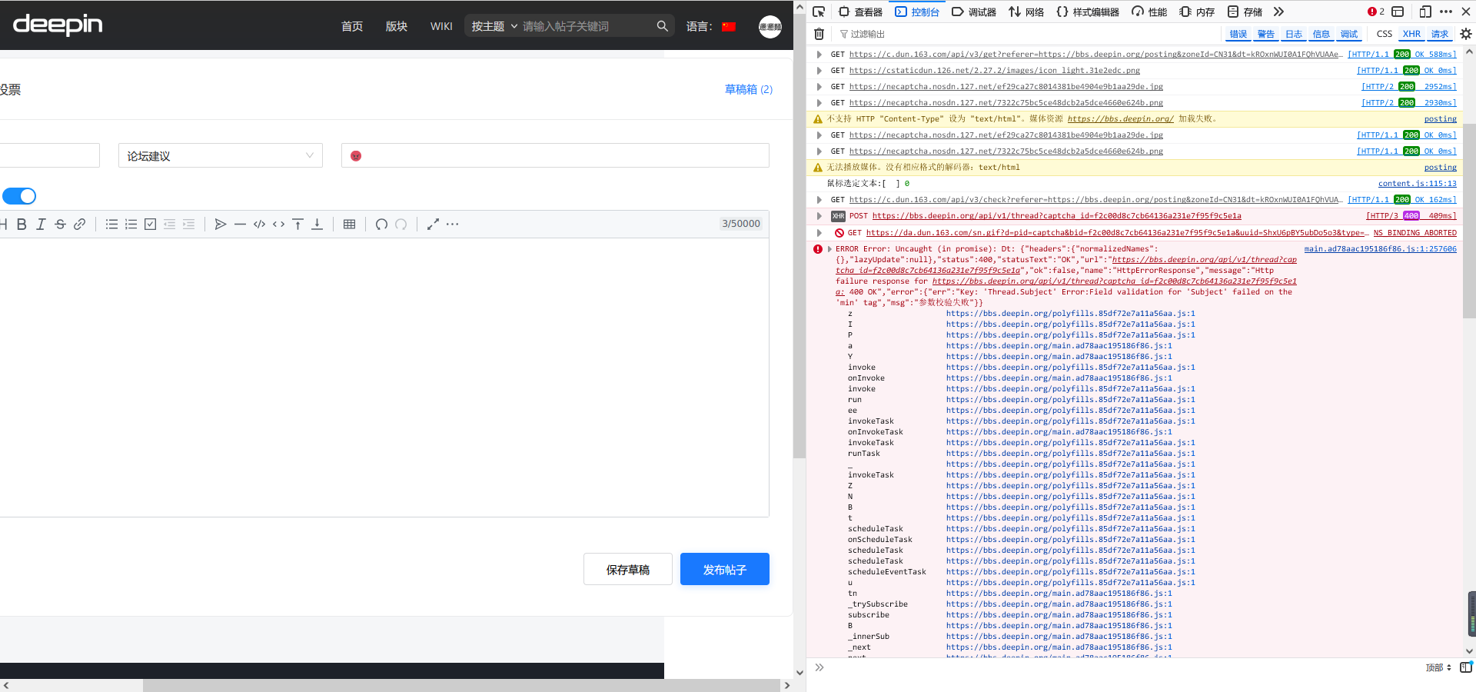Click the forum search magnifier icon
The image size is (1476, 692).
(662, 26)
